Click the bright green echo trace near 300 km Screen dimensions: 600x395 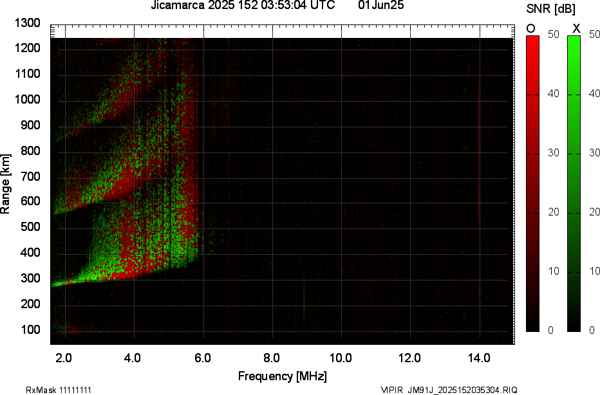click(x=91, y=276)
